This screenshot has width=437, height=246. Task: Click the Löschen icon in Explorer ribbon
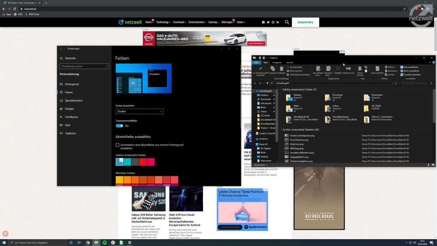coord(338,69)
